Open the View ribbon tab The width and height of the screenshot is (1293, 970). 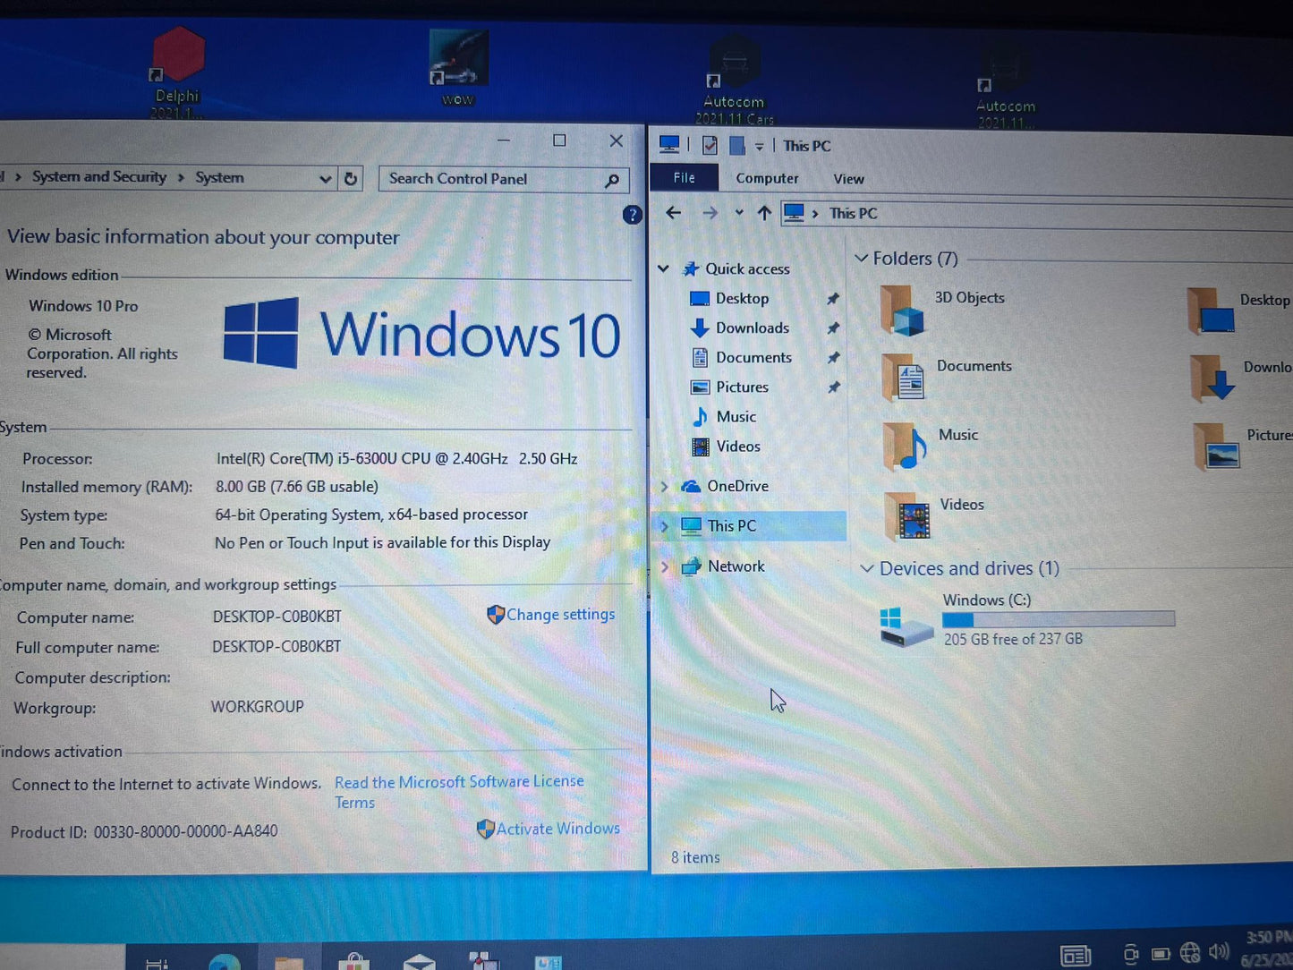coord(848,179)
